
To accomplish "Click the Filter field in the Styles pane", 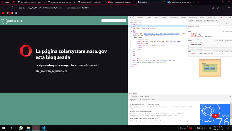I will click(x=203, y=24).
